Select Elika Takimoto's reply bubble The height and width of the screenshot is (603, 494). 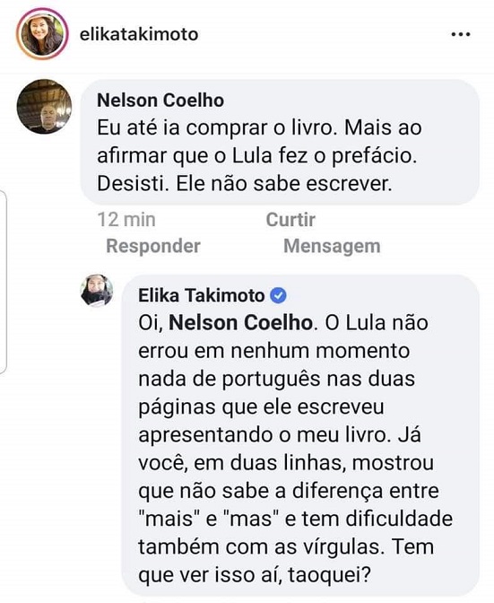pyautogui.click(x=300, y=435)
